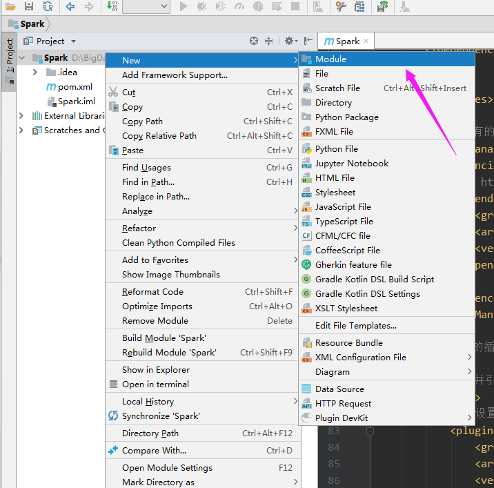The width and height of the screenshot is (494, 488).
Task: Click the Run play icon
Action: [183, 6]
